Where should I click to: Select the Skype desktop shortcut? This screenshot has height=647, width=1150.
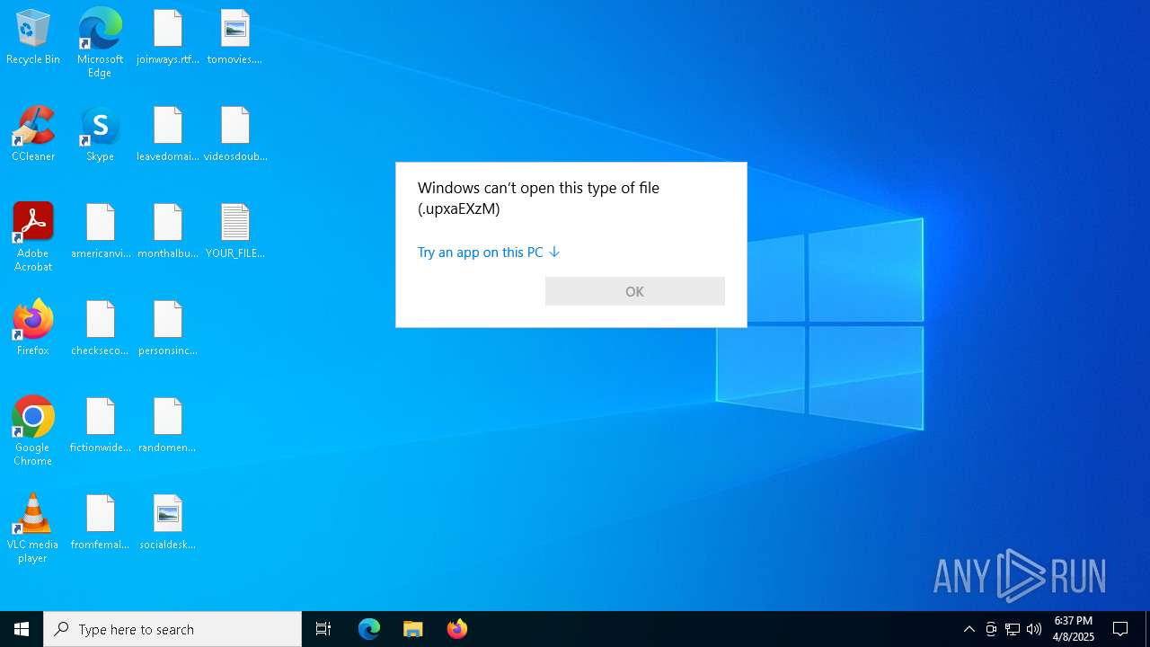point(100,135)
